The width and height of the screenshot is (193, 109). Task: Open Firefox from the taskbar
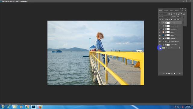40,107
